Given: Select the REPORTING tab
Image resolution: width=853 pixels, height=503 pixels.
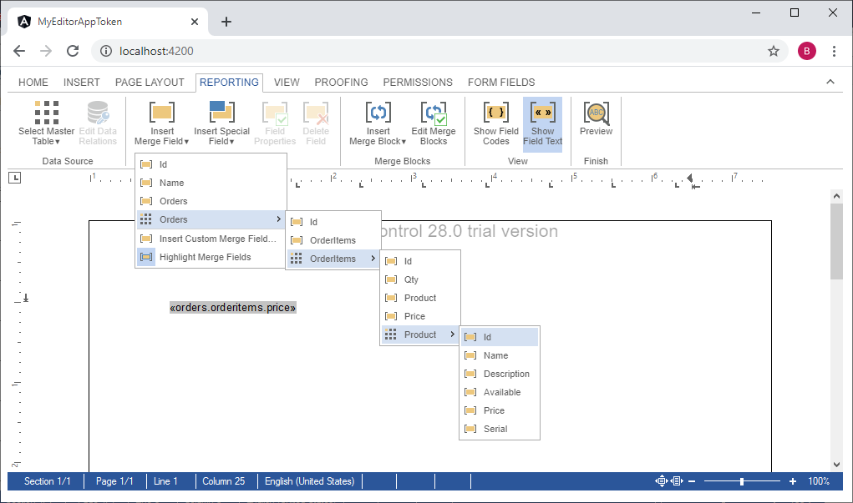Looking at the screenshot, I should (x=229, y=82).
